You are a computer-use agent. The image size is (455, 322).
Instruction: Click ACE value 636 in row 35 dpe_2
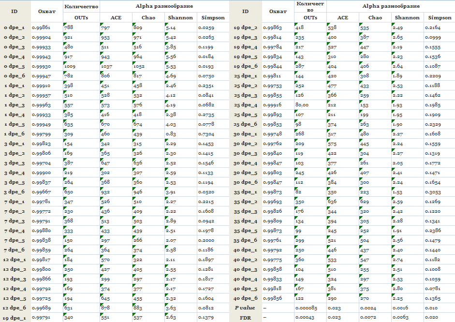coord(332,202)
